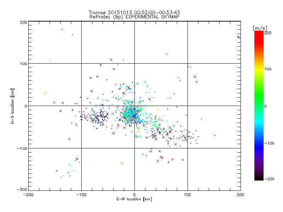Click the colorbar tick label -100

[269, 143]
